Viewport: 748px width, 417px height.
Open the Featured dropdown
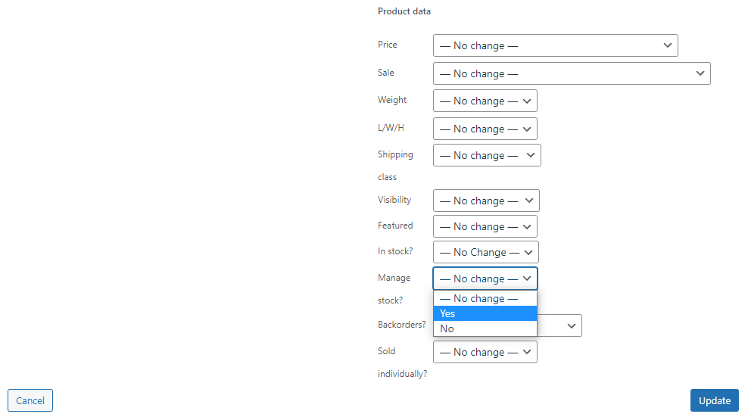tap(485, 226)
